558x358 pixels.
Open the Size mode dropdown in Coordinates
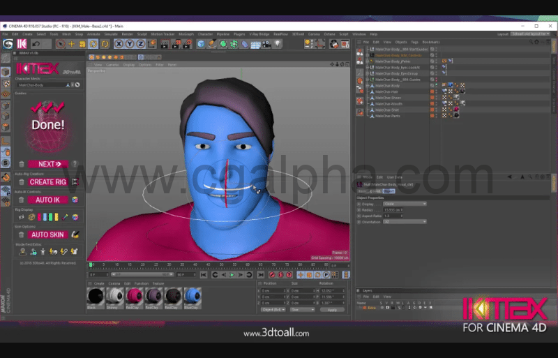(303, 310)
